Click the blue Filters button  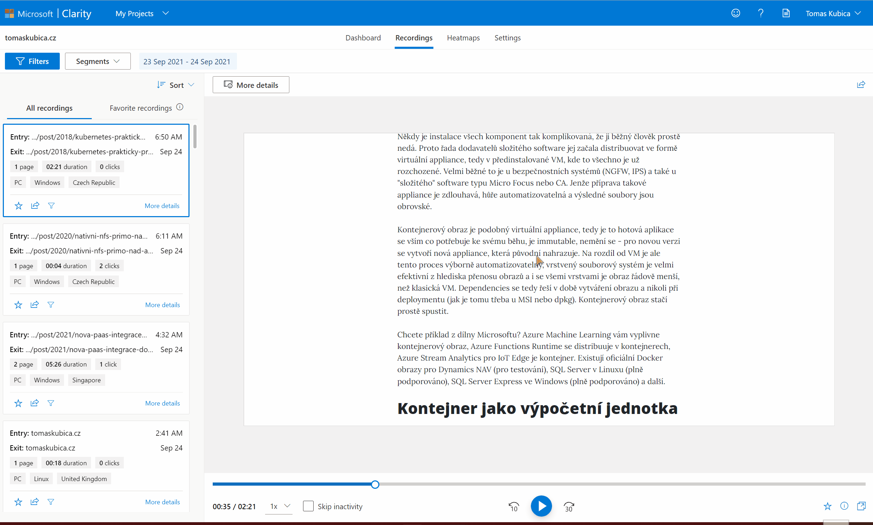point(32,61)
